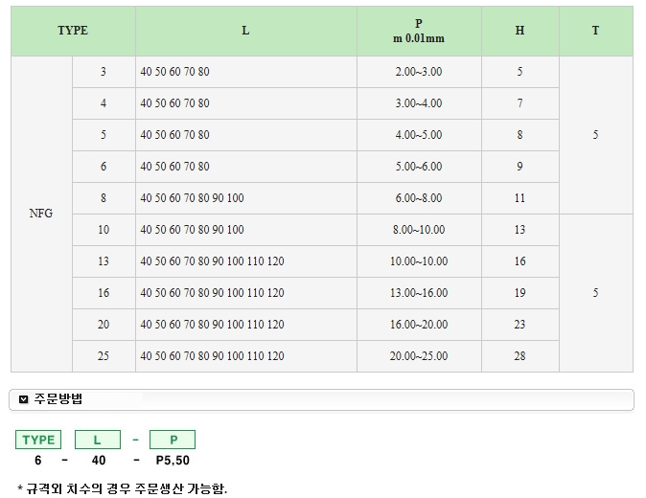Click the 2.00~3.00 pitch value
Viewport: 646px width, 498px height.
click(x=419, y=72)
